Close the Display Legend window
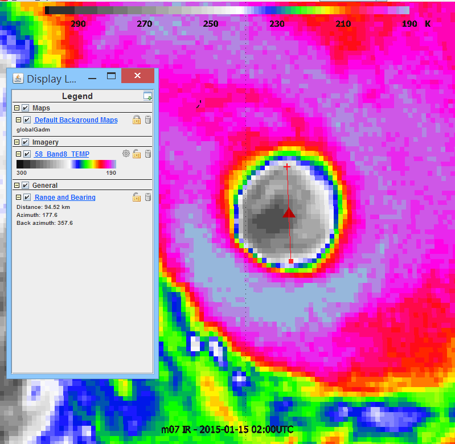 coord(138,76)
